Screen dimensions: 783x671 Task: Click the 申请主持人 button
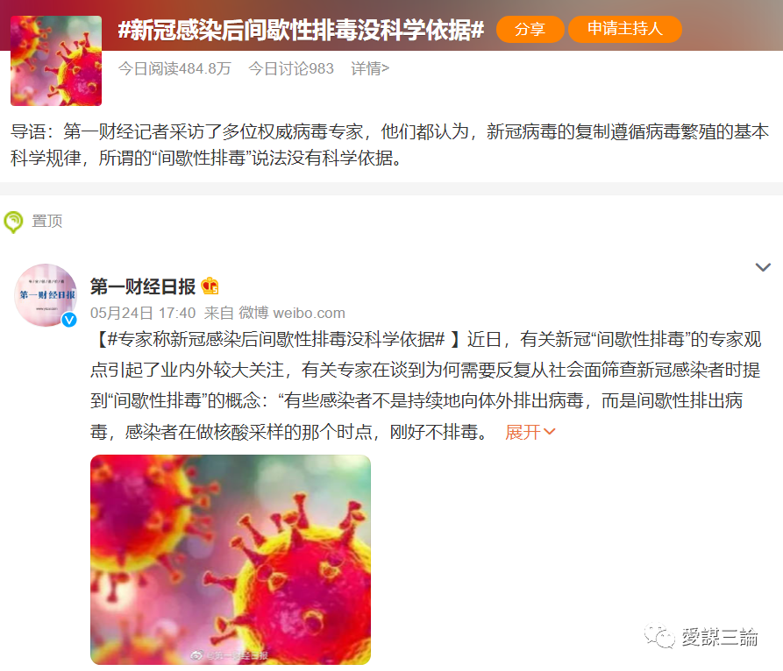(x=624, y=29)
